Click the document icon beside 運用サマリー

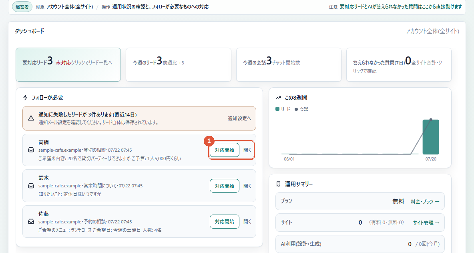278,184
